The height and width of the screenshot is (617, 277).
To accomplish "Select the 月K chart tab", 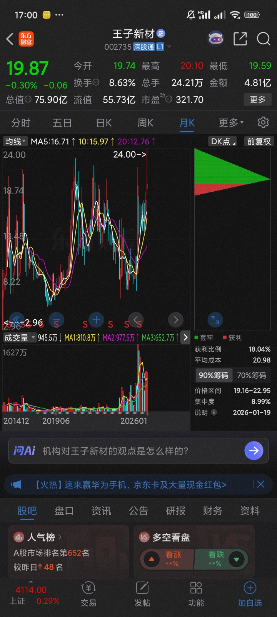I will pyautogui.click(x=187, y=123).
